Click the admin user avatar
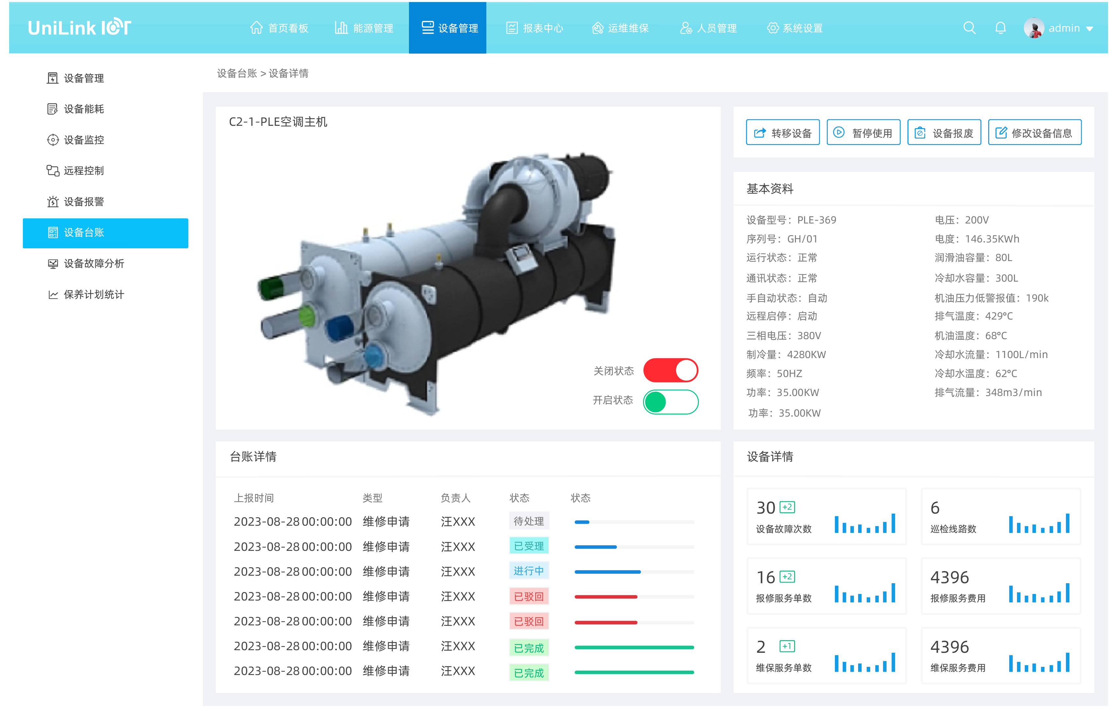 (1034, 28)
